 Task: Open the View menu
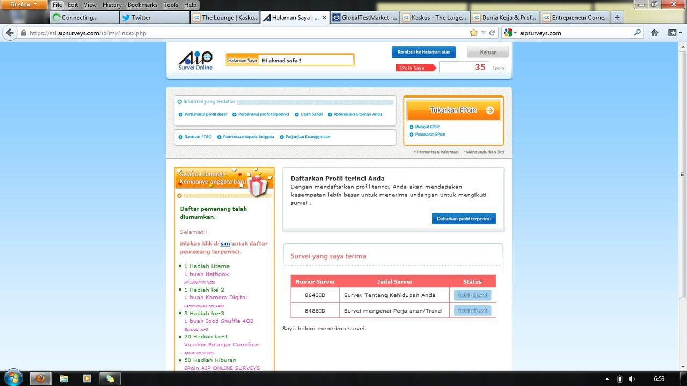pos(90,5)
